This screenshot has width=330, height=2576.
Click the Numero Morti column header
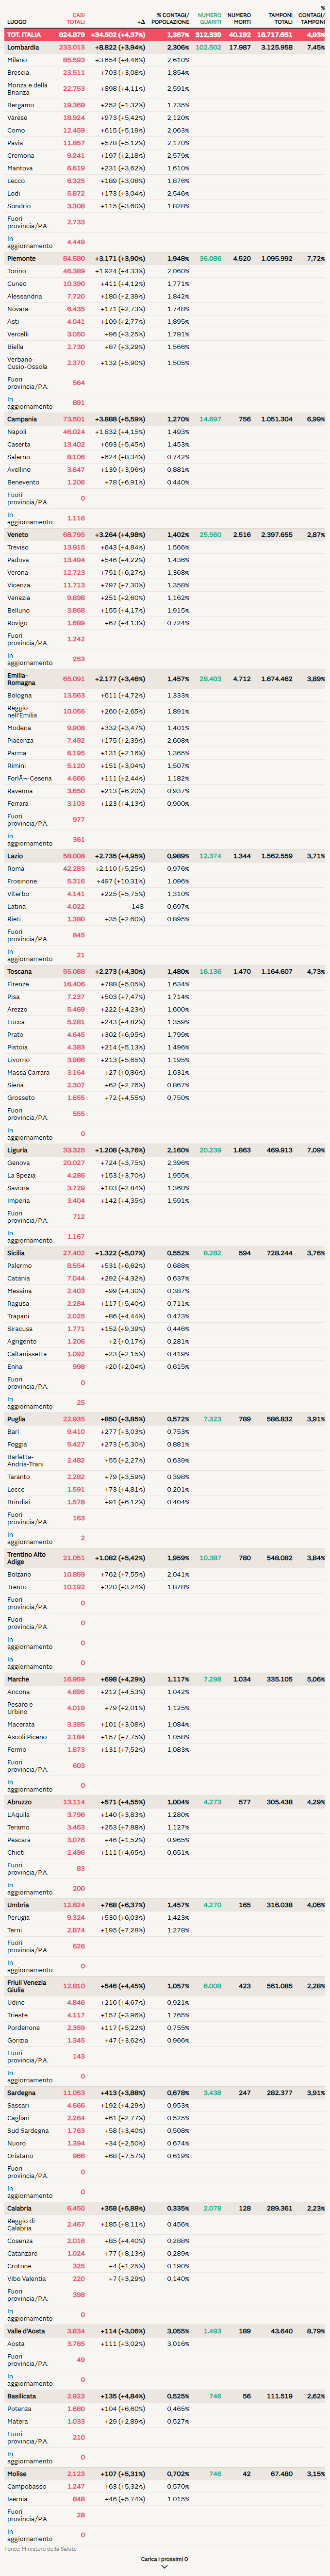coord(239,19)
